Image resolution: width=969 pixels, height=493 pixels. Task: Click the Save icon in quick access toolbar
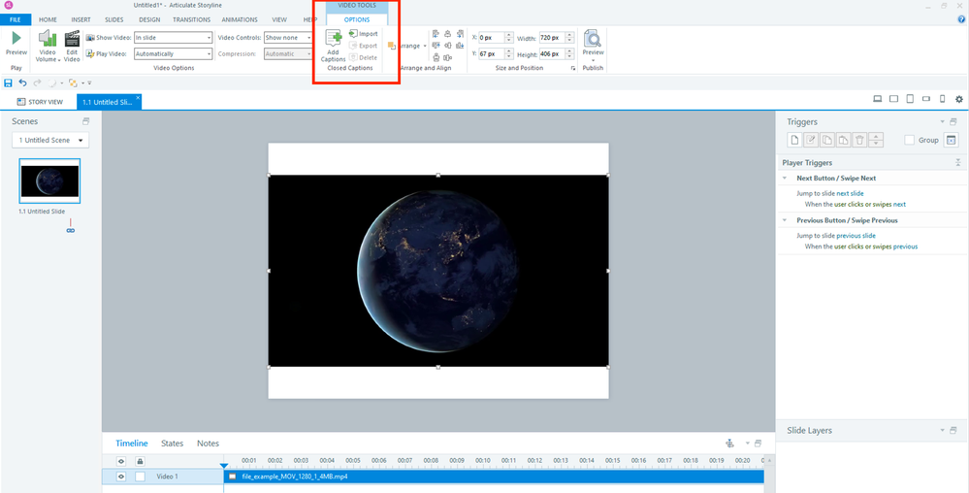point(9,83)
